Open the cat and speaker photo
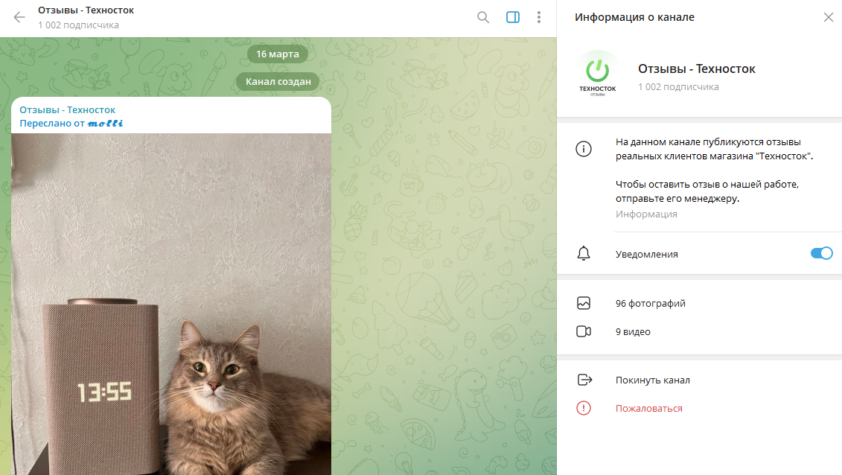This screenshot has height=475, width=842. pyautogui.click(x=171, y=304)
